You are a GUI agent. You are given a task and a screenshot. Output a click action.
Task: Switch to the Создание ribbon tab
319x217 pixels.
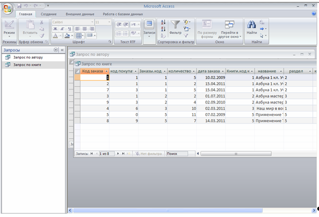pyautogui.click(x=49, y=14)
